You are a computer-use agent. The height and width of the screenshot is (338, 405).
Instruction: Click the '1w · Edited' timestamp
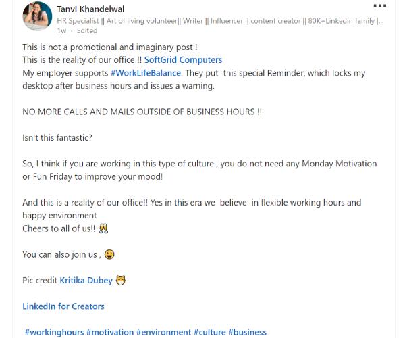pos(78,31)
